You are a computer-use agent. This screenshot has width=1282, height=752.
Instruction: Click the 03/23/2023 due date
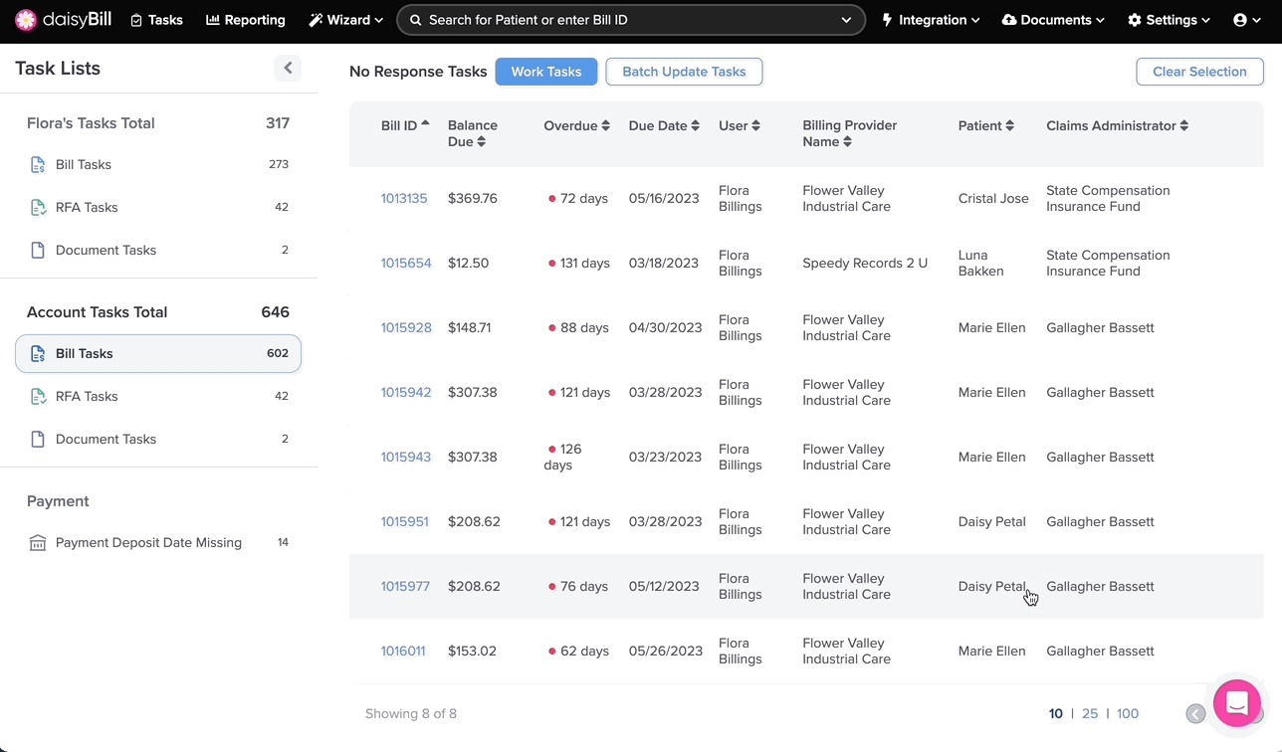(665, 458)
